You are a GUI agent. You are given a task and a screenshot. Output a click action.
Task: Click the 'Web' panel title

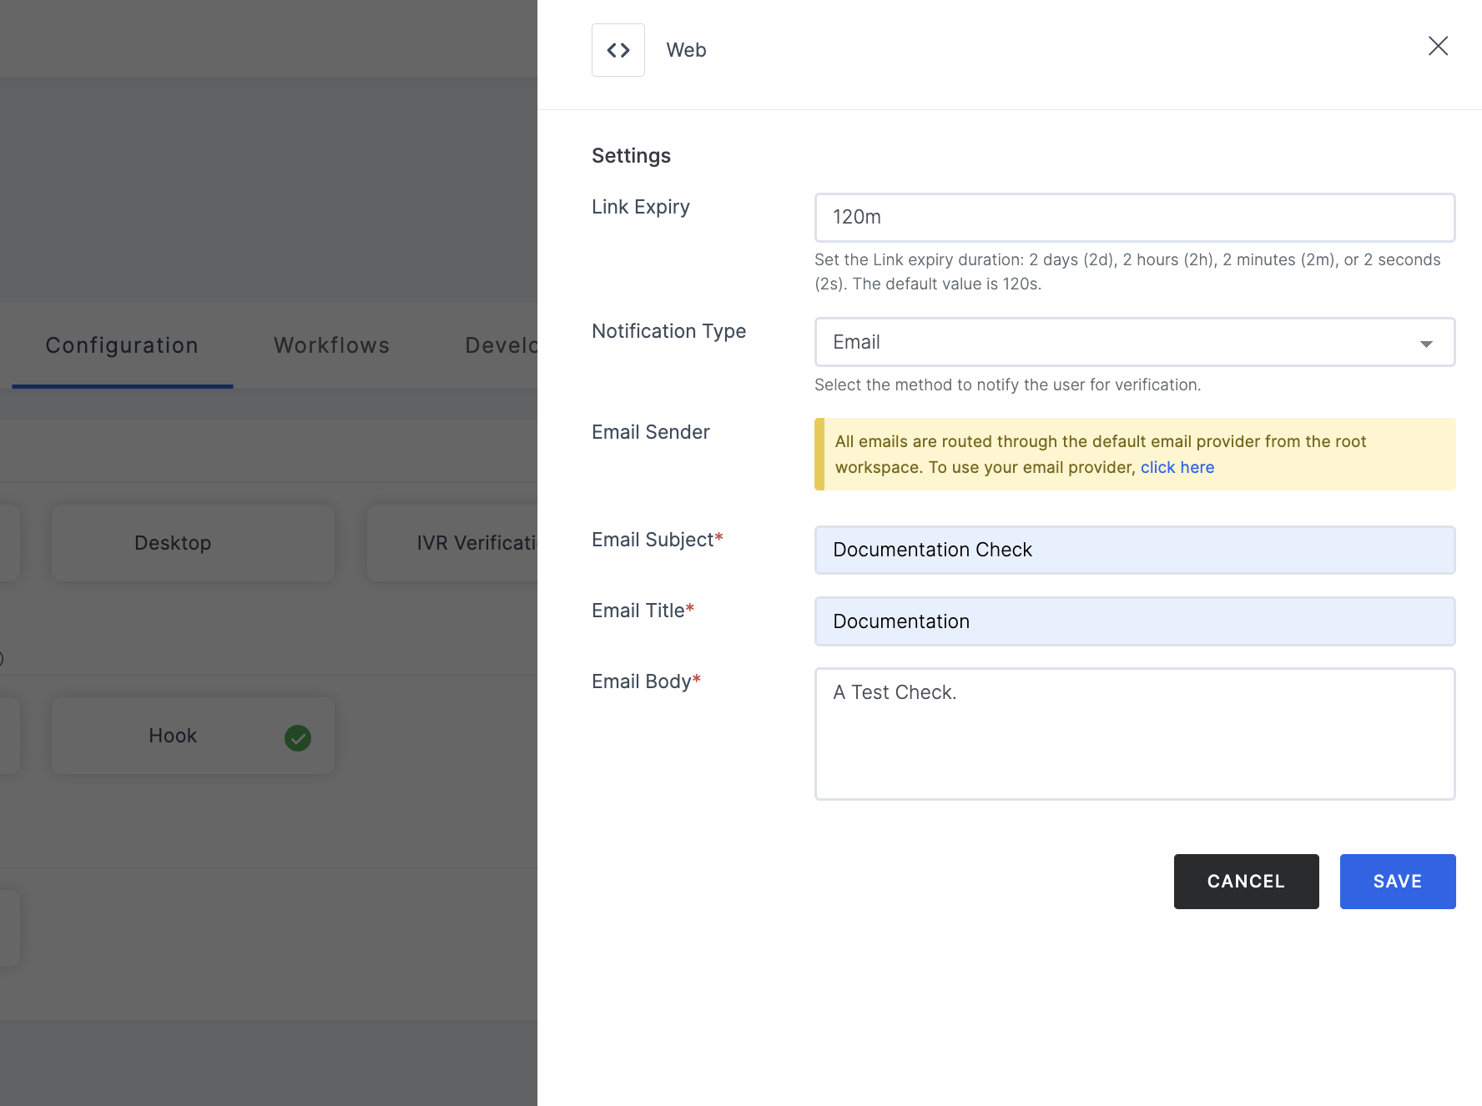coord(686,50)
